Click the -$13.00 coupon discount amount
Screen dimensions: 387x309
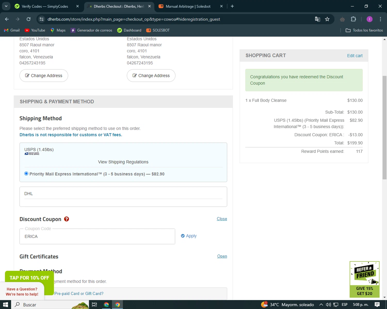click(x=356, y=135)
